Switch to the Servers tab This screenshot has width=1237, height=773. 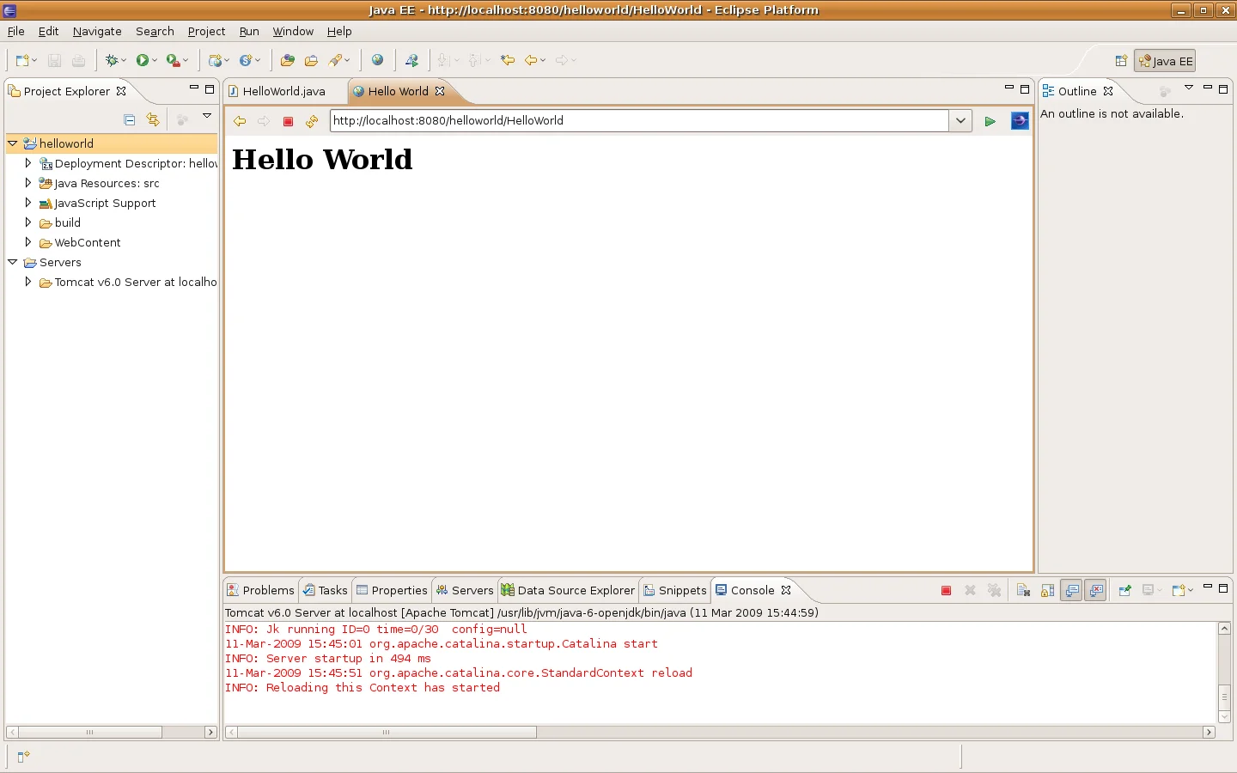465,590
